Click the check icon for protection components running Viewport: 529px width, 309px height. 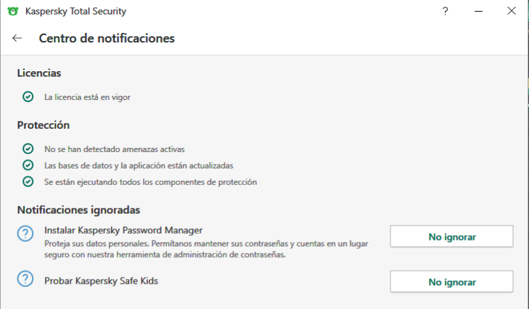click(28, 182)
